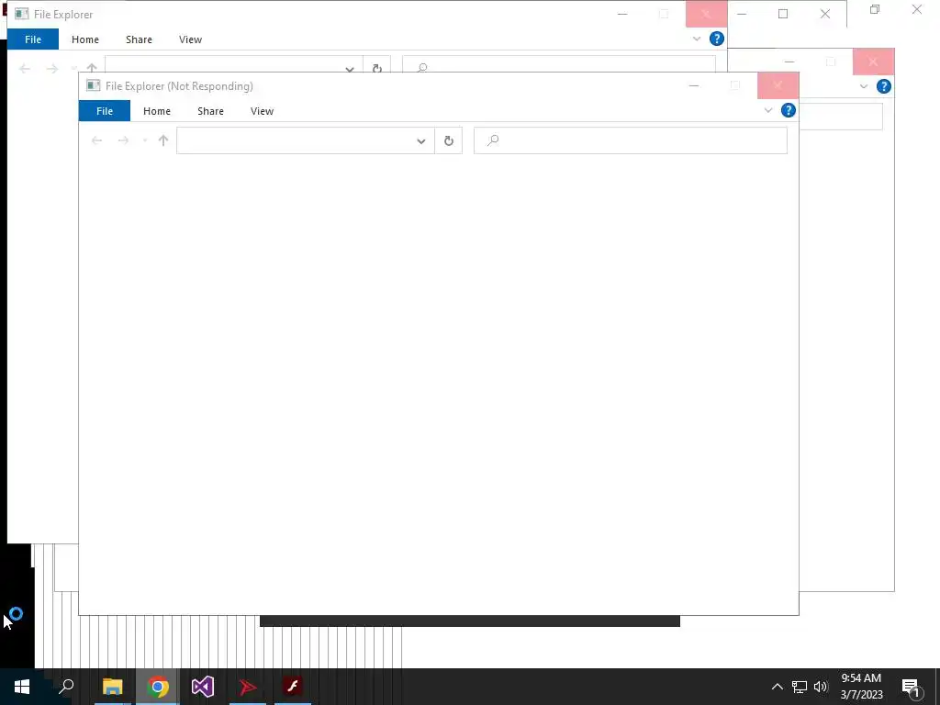Close the rear File Explorer window

click(x=706, y=14)
